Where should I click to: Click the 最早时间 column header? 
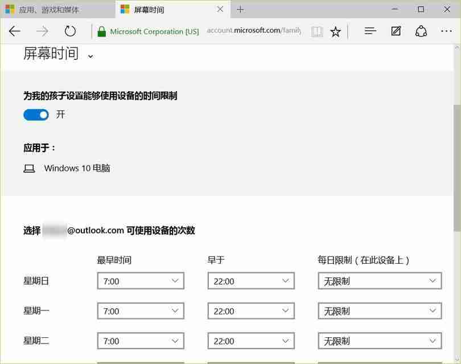pyautogui.click(x=114, y=260)
